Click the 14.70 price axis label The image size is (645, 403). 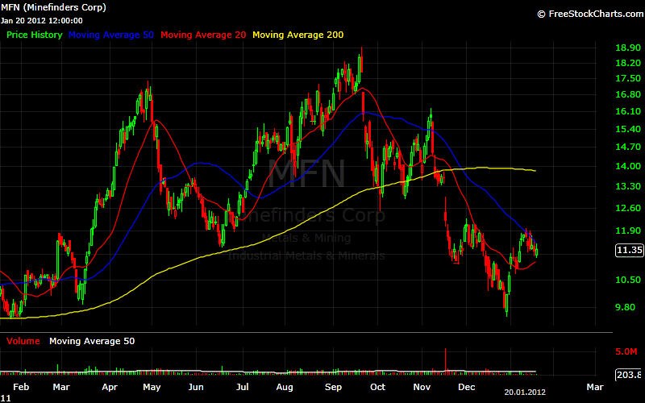[x=628, y=147]
